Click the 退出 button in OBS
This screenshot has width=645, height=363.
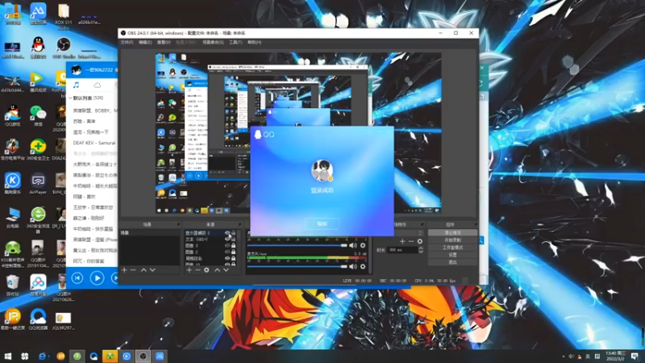click(452, 262)
